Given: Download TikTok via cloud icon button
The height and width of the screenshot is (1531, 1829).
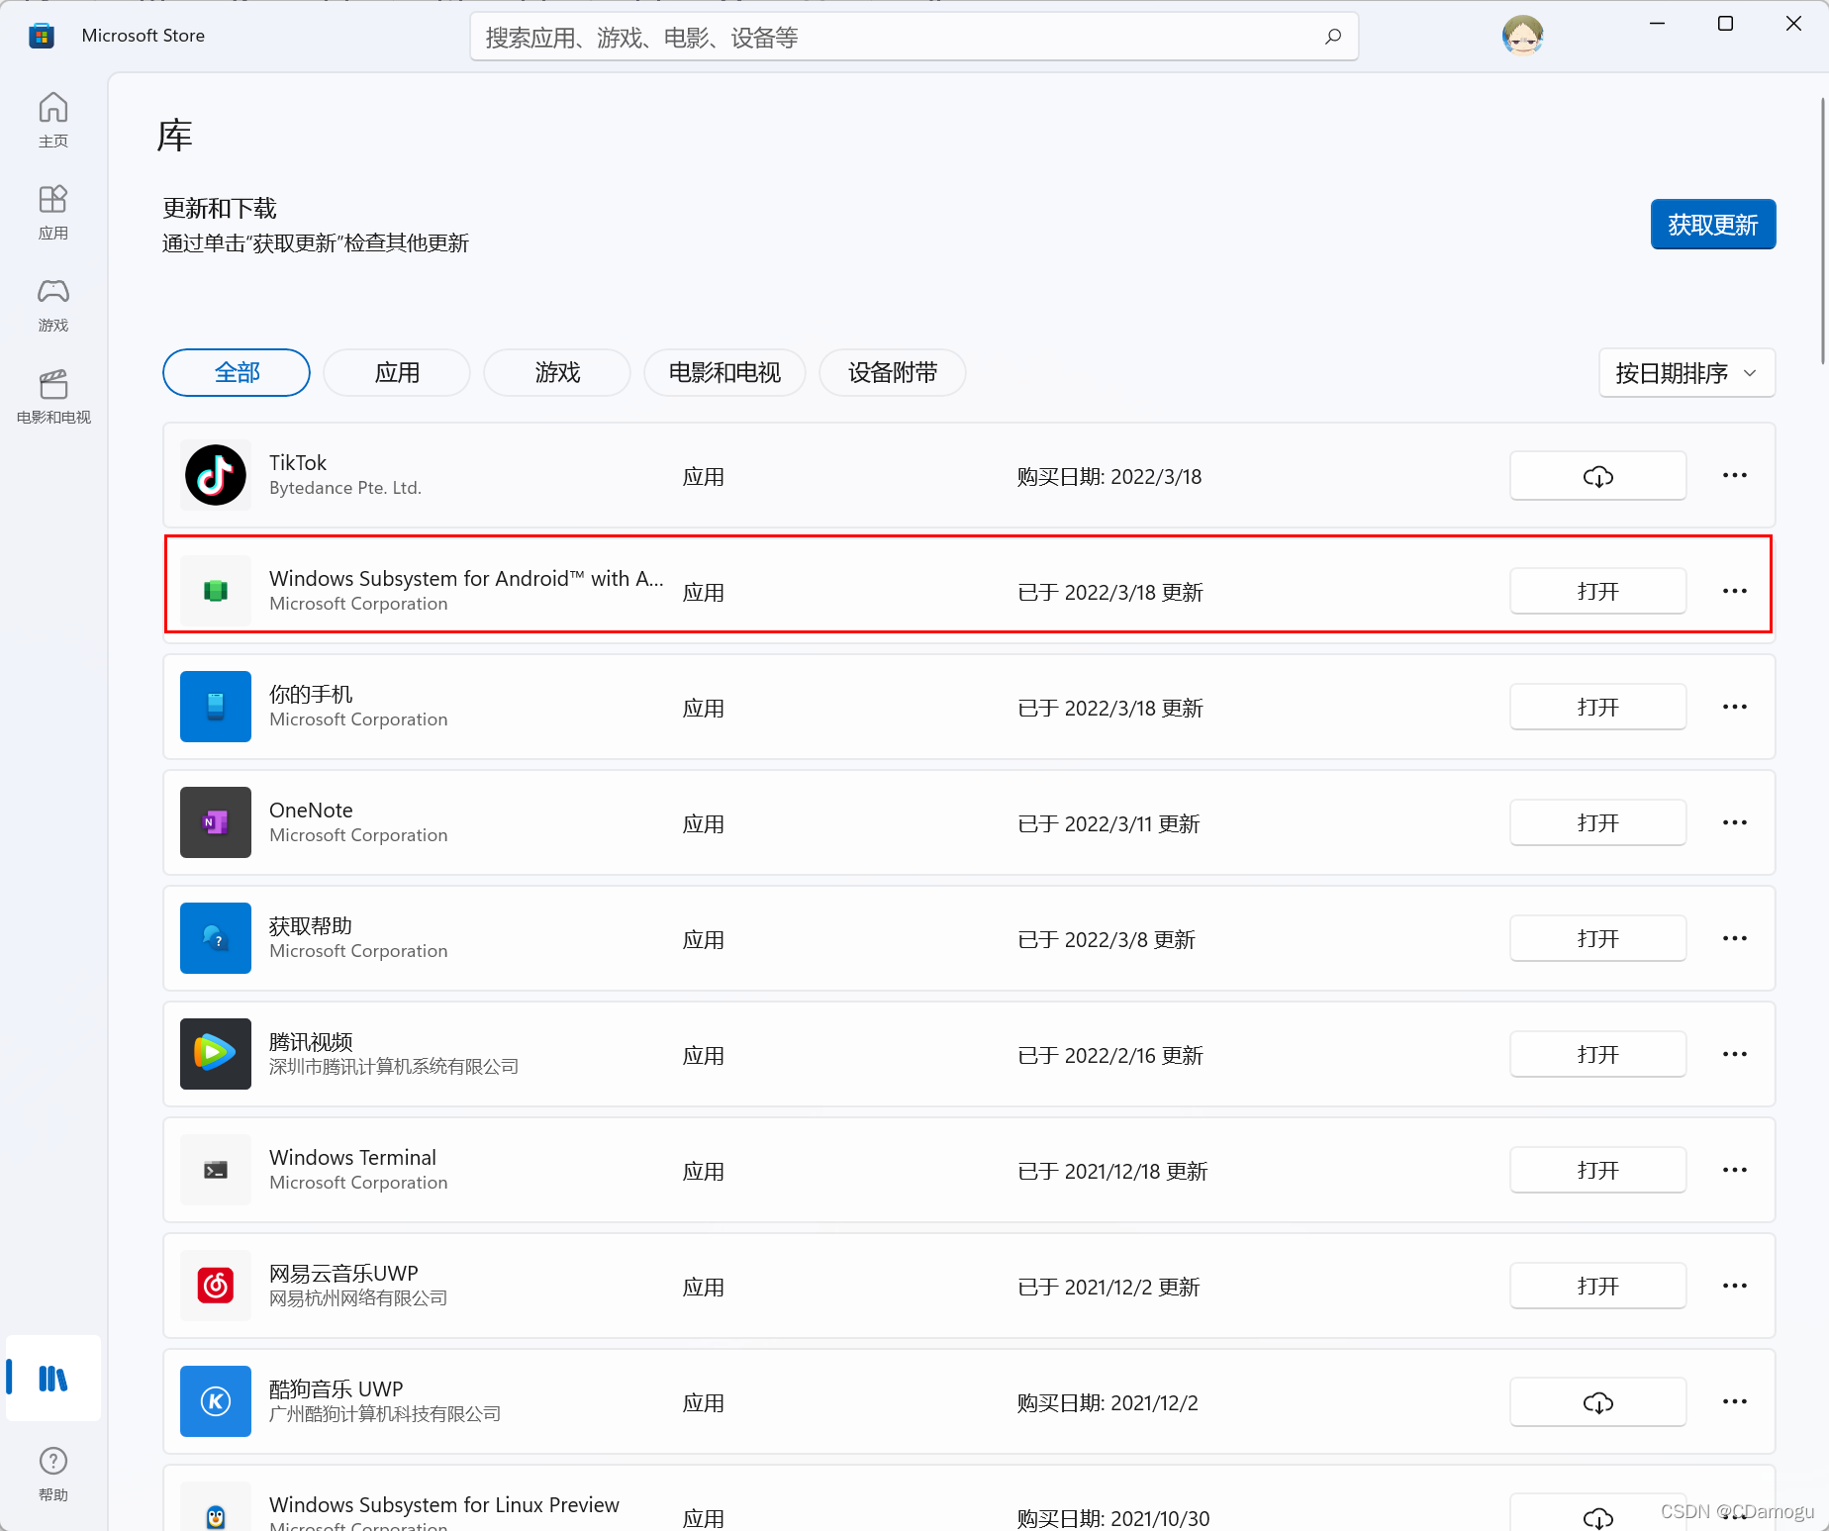Looking at the screenshot, I should pos(1597,476).
